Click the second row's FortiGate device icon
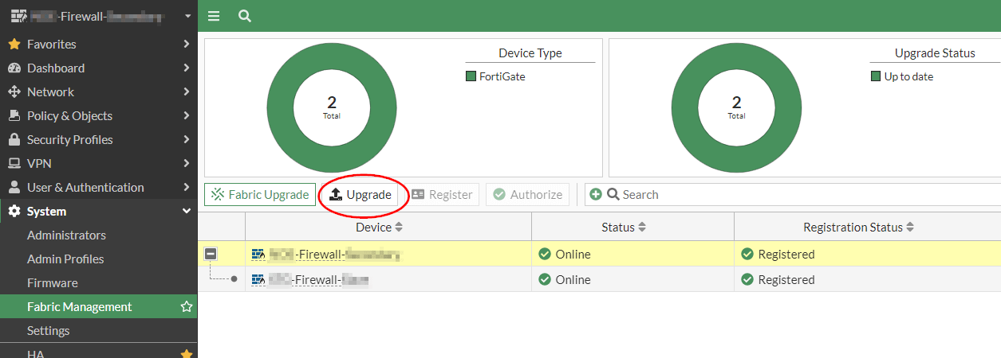The height and width of the screenshot is (358, 1001). point(258,279)
